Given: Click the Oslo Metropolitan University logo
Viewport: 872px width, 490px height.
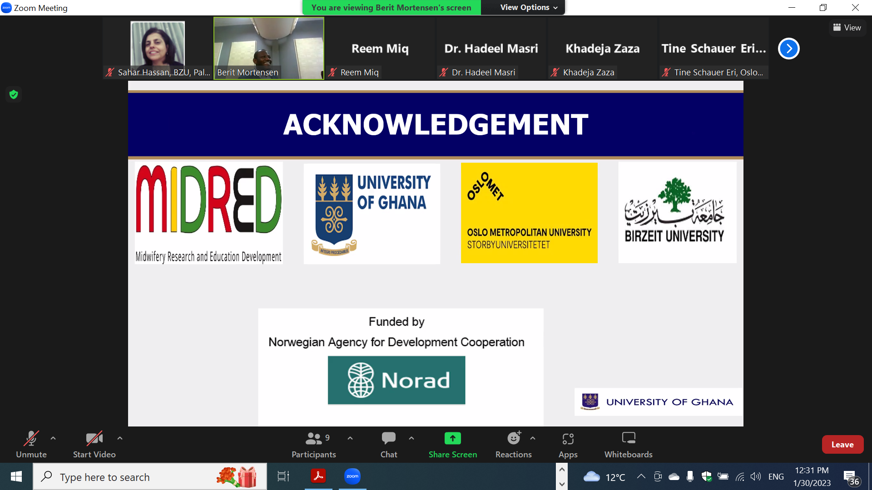Looking at the screenshot, I should pyautogui.click(x=529, y=213).
